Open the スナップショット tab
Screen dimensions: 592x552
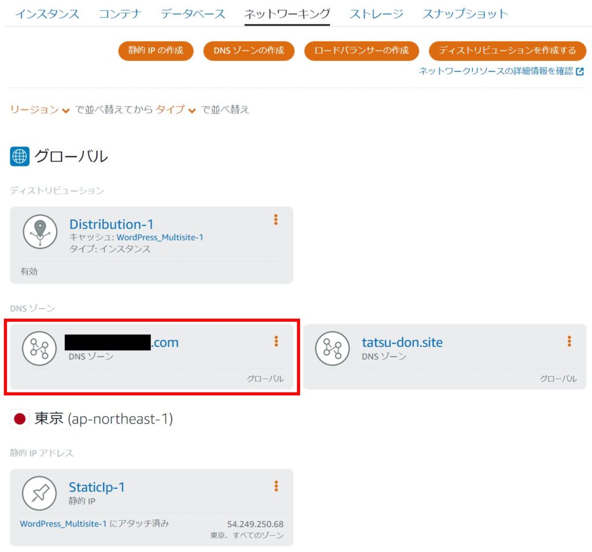point(465,14)
